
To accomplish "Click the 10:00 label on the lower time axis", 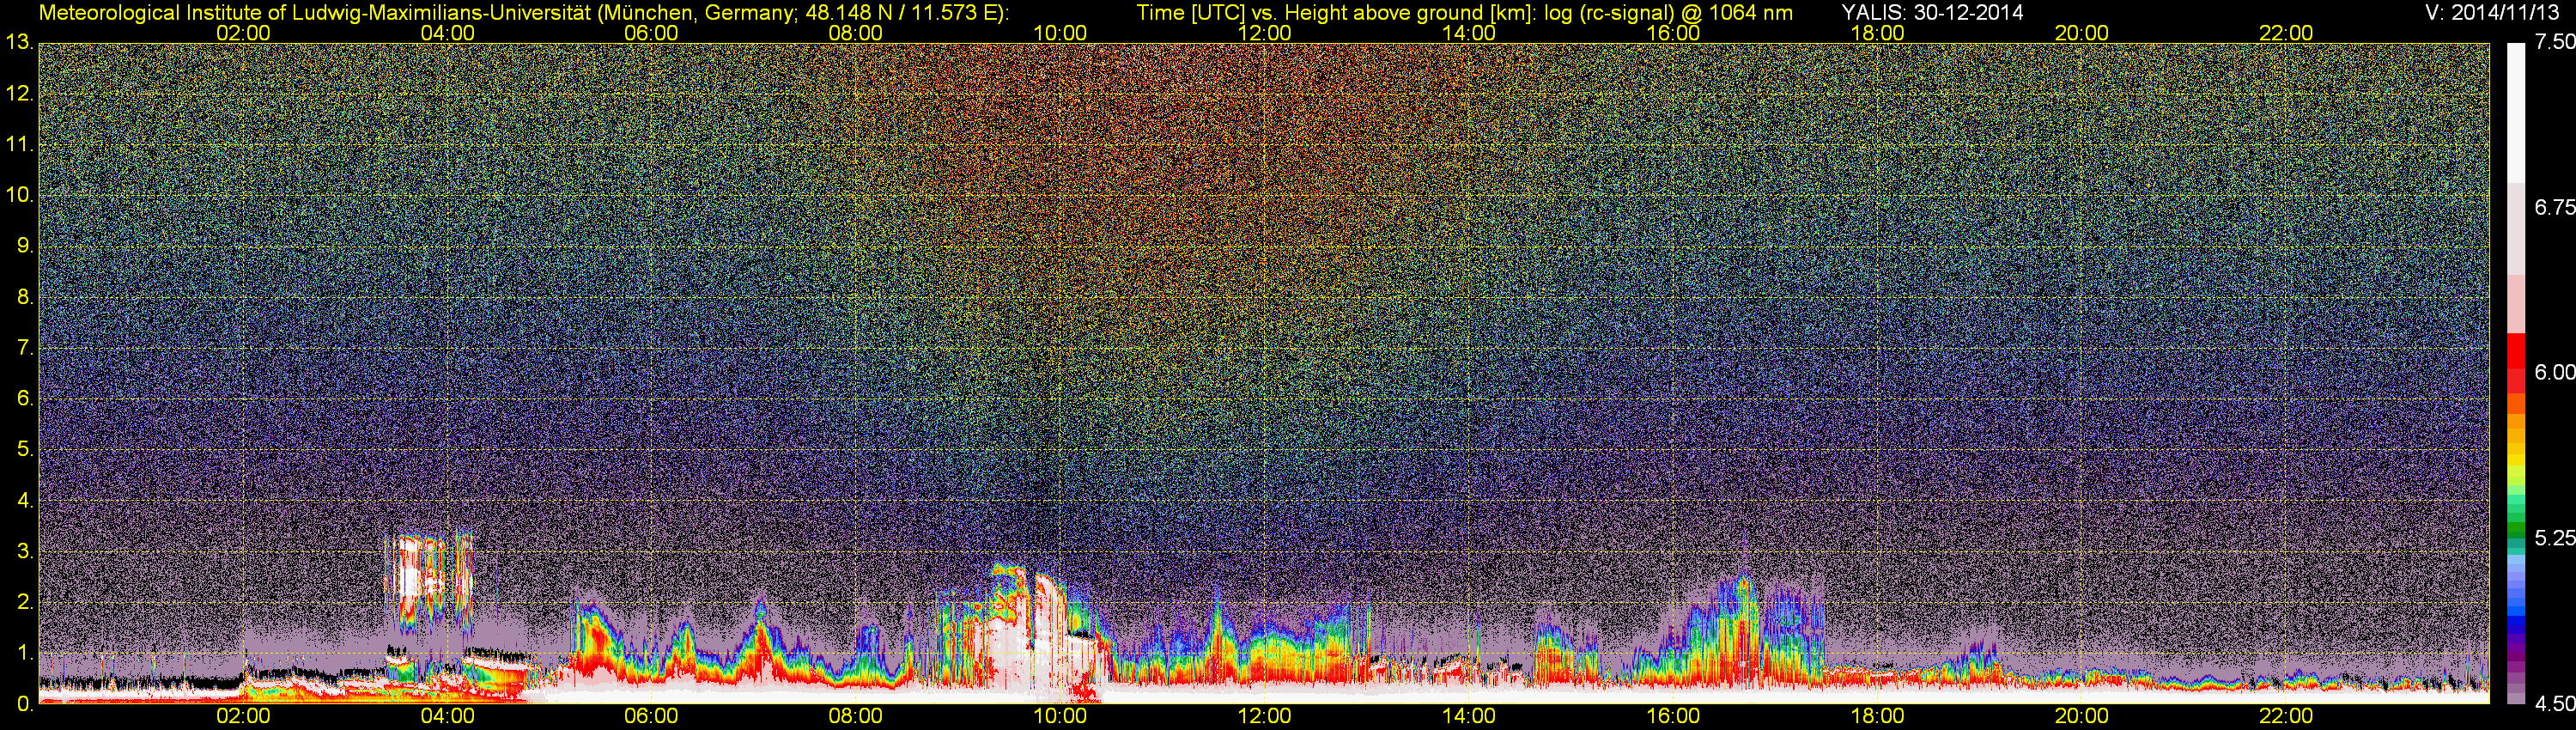I will [x=1060, y=716].
